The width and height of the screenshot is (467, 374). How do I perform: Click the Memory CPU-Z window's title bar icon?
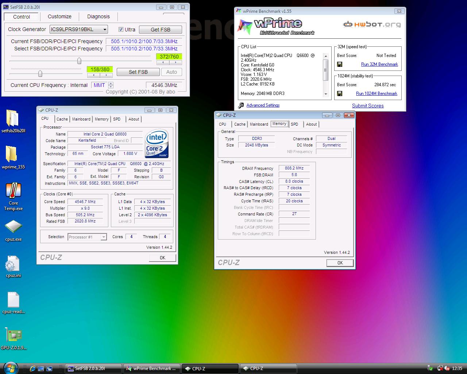219,115
